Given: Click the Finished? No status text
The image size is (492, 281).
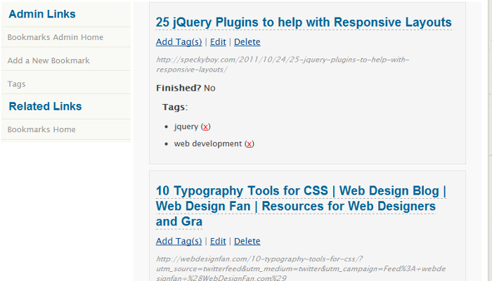Looking at the screenshot, I should click(x=186, y=89).
